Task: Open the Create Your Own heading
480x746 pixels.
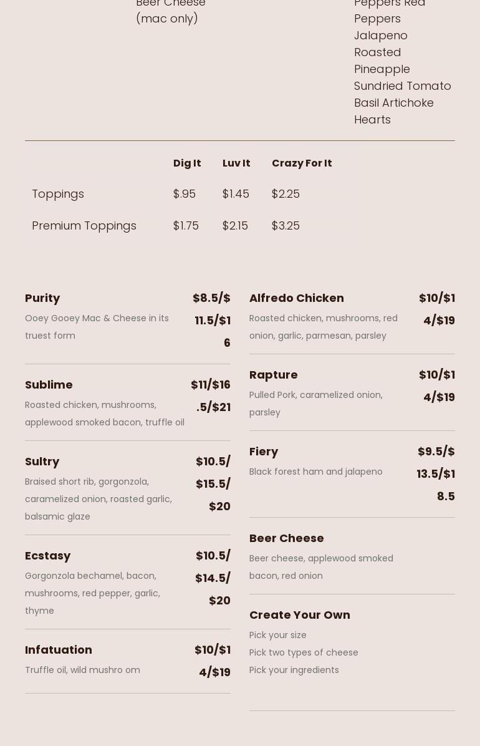Action: 299,615
